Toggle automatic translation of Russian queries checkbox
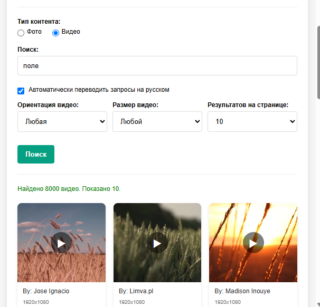 (21, 91)
